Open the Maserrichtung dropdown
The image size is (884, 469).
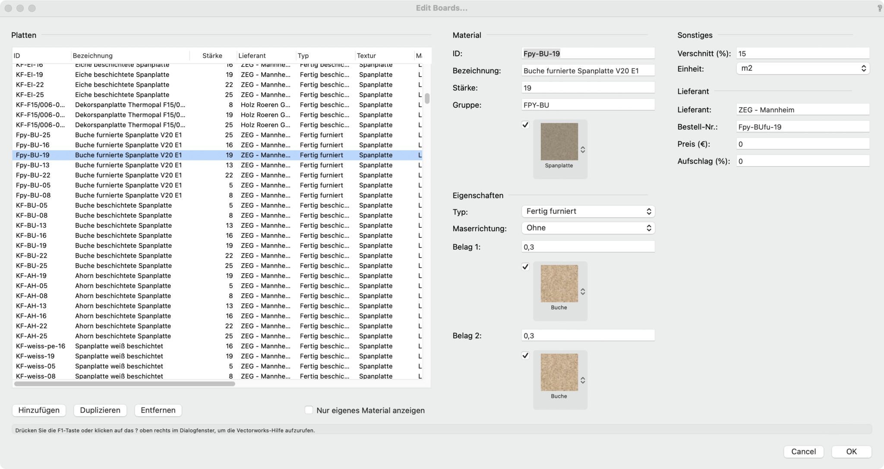[588, 228]
